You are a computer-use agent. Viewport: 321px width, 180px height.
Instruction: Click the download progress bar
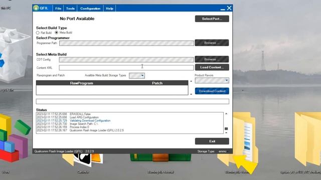pos(132,101)
